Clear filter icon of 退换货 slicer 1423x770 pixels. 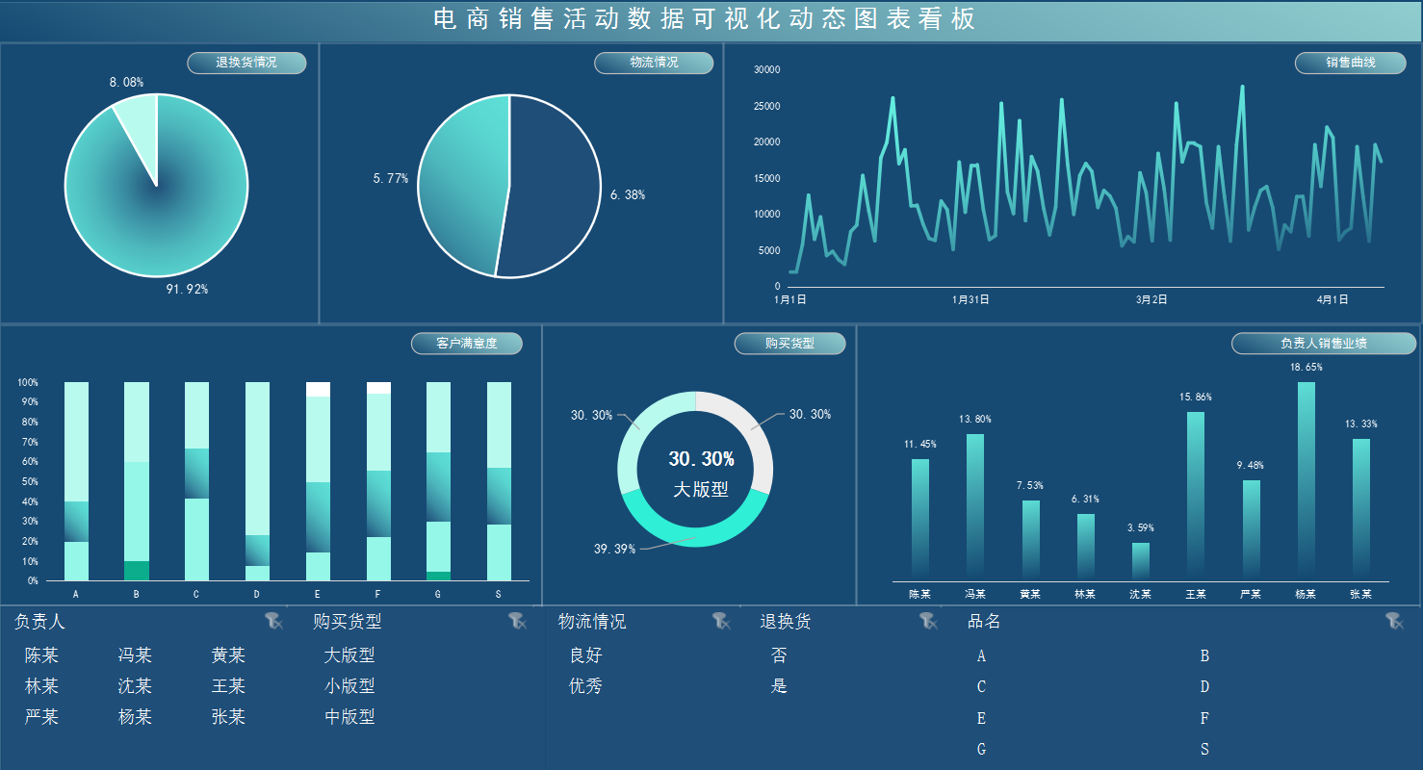pyautogui.click(x=928, y=621)
